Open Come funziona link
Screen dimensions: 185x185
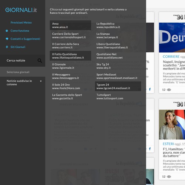tap(20, 31)
